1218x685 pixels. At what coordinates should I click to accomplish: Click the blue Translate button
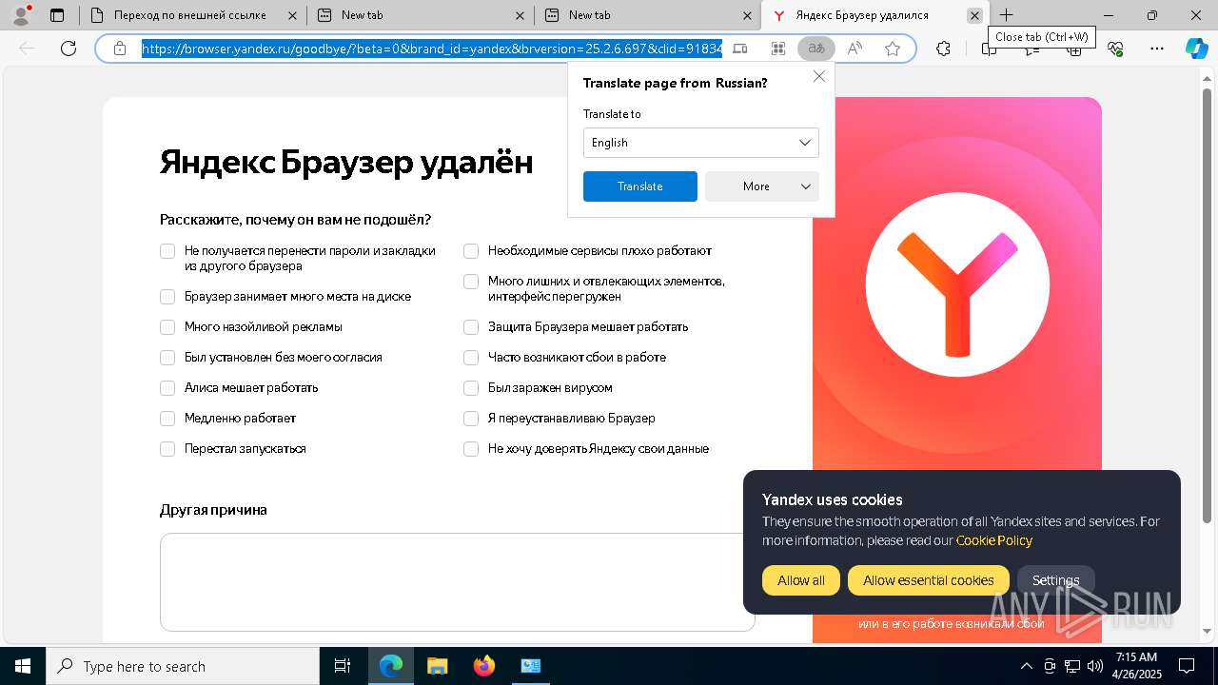[x=639, y=186]
